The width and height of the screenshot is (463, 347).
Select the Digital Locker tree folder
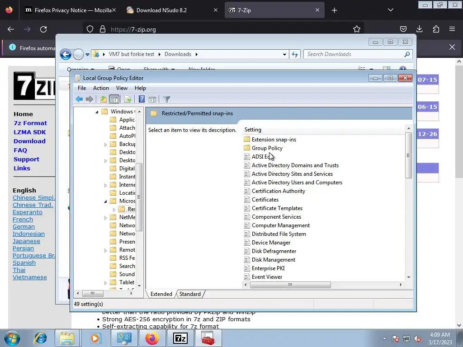click(x=122, y=168)
